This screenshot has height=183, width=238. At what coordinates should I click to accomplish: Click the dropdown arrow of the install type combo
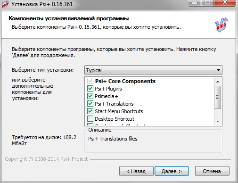pos(218,70)
